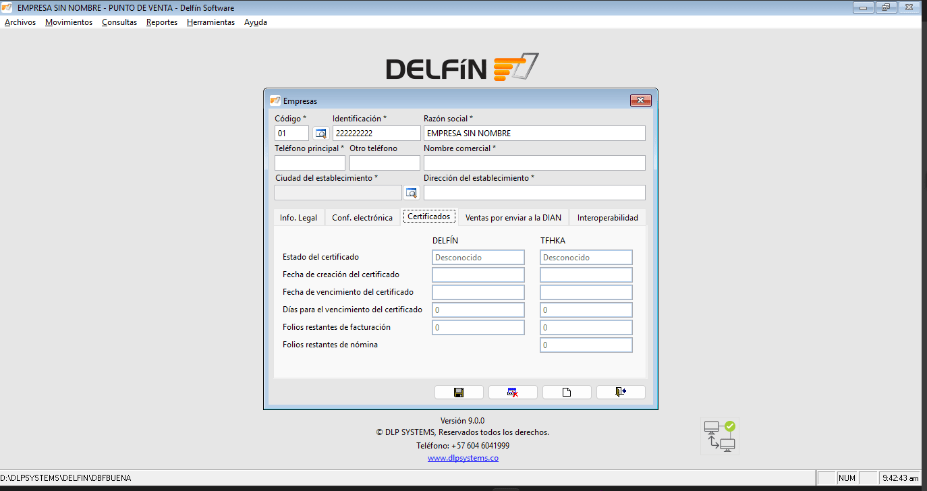Save the company record using the diskette icon
The height and width of the screenshot is (491, 927).
pyautogui.click(x=459, y=392)
